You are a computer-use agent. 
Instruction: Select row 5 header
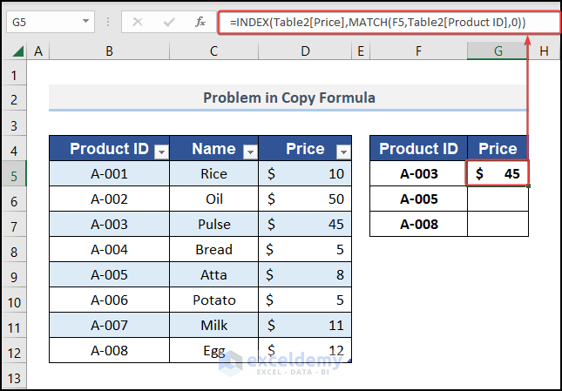click(14, 173)
